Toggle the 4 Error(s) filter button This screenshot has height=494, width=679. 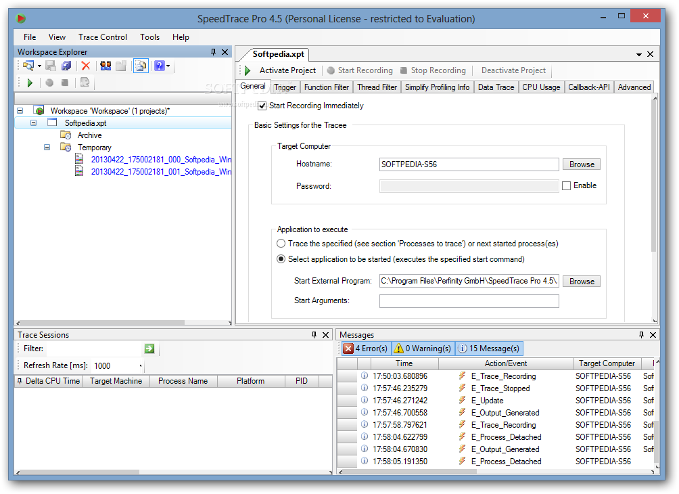click(366, 349)
